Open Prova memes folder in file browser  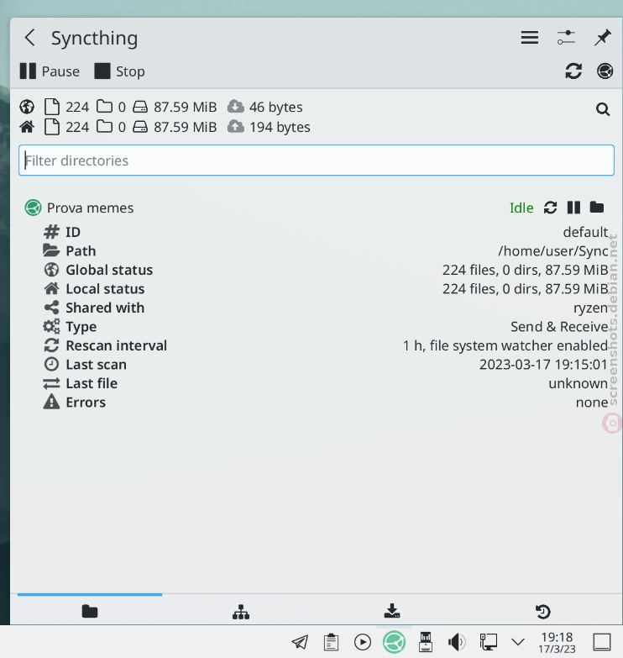597,208
